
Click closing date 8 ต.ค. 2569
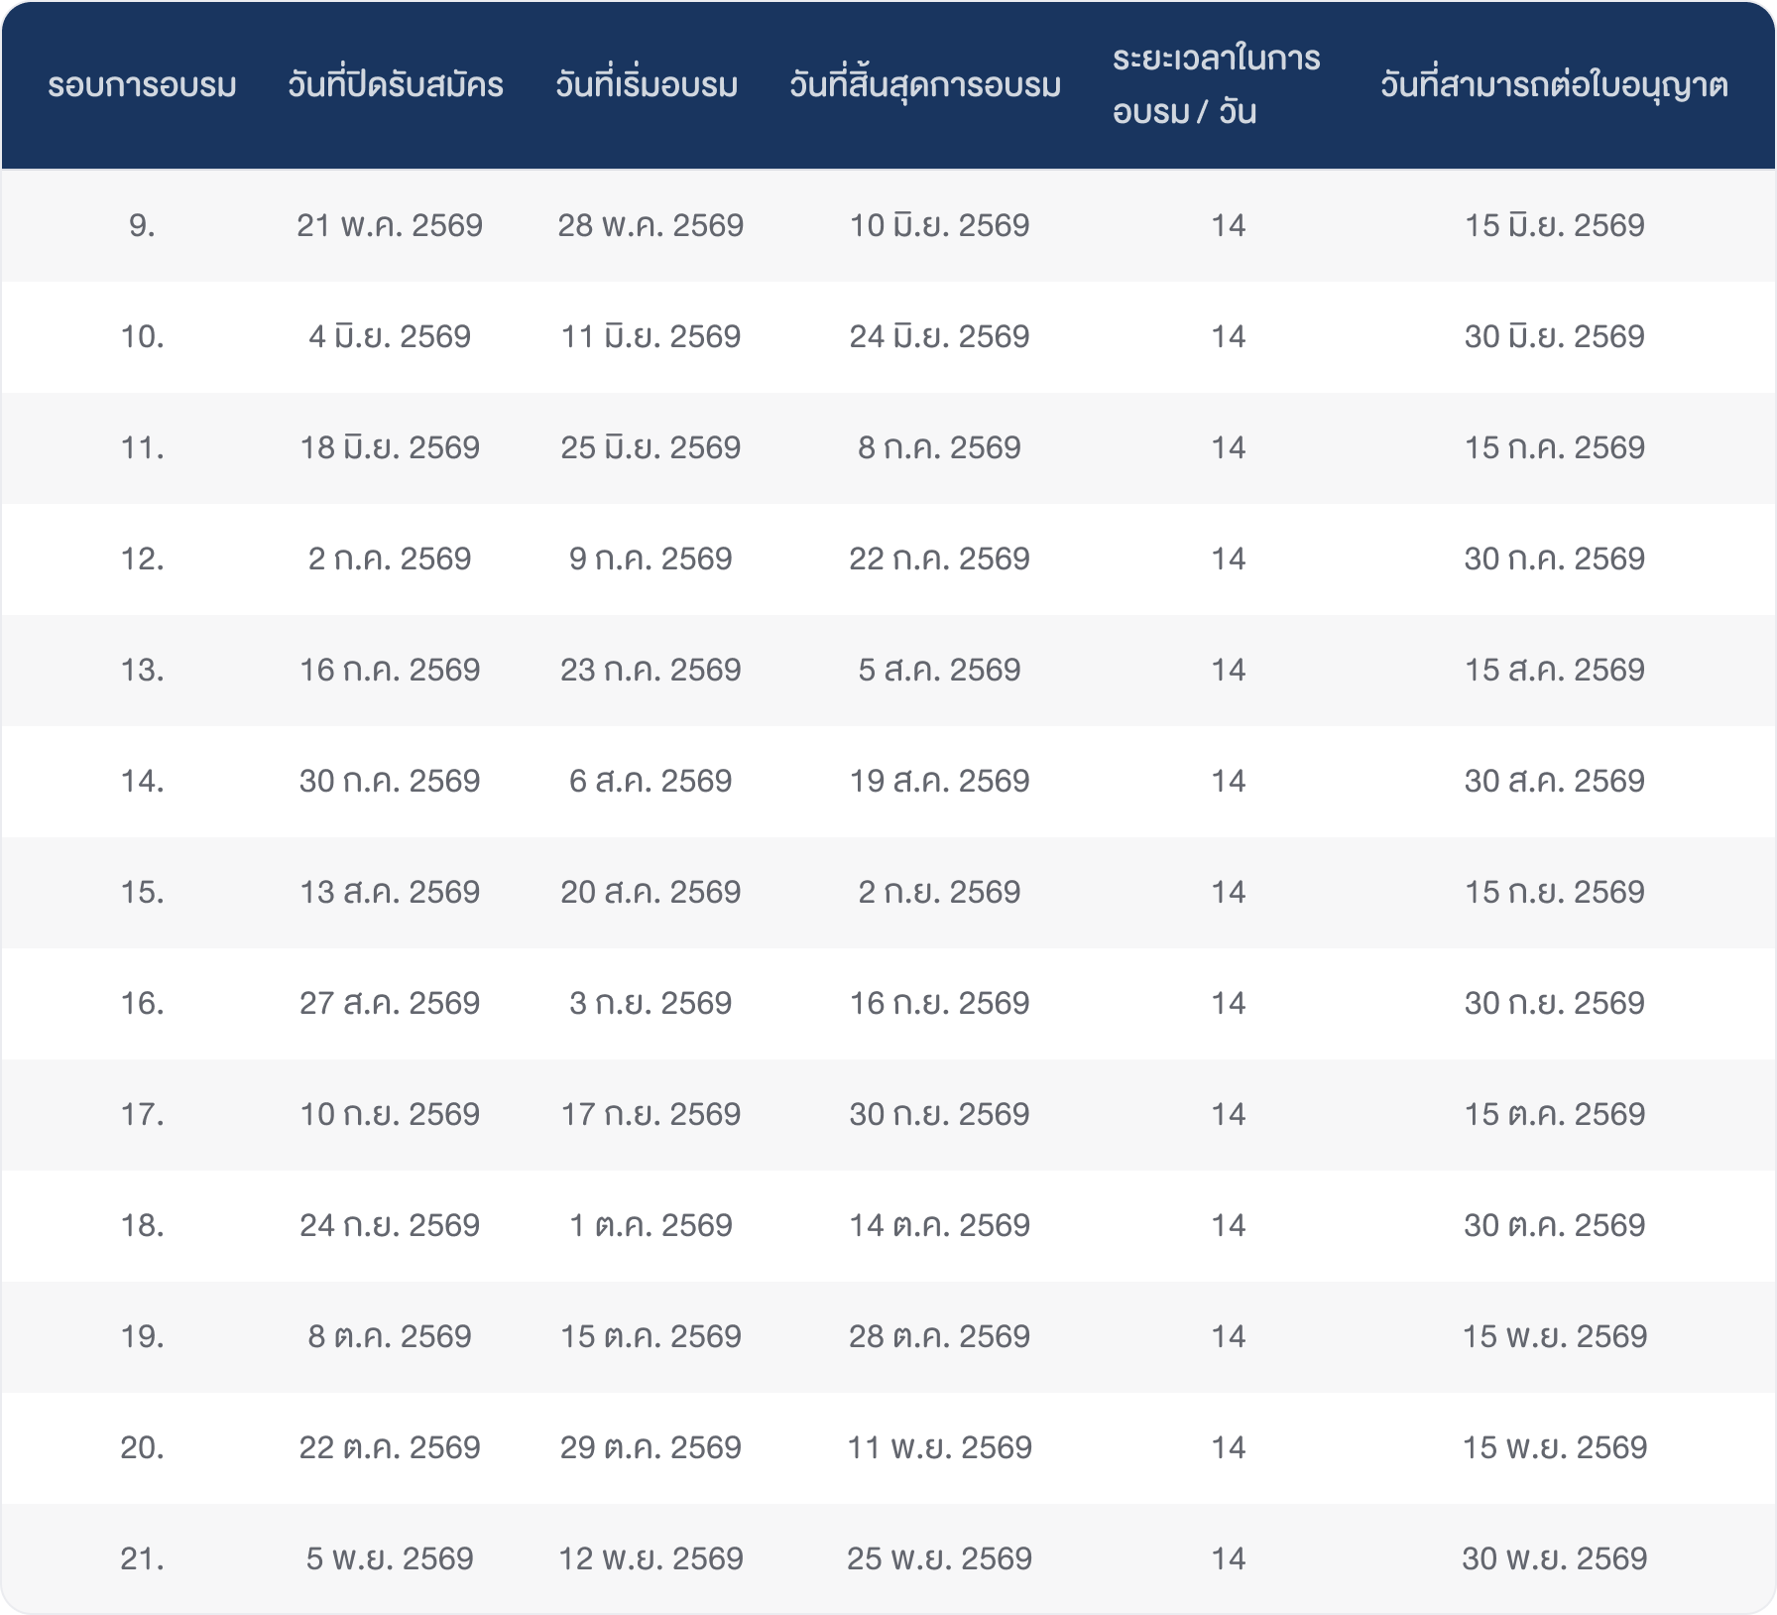[x=390, y=1337]
